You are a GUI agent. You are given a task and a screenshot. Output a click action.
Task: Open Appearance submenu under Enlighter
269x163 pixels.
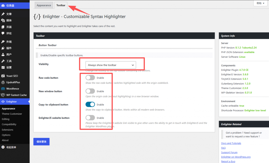tap(8, 108)
